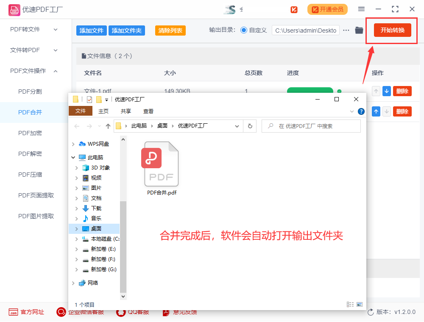Select PDF图片提取 in the sidebar
Screen dimensions: 424x322
pos(36,216)
